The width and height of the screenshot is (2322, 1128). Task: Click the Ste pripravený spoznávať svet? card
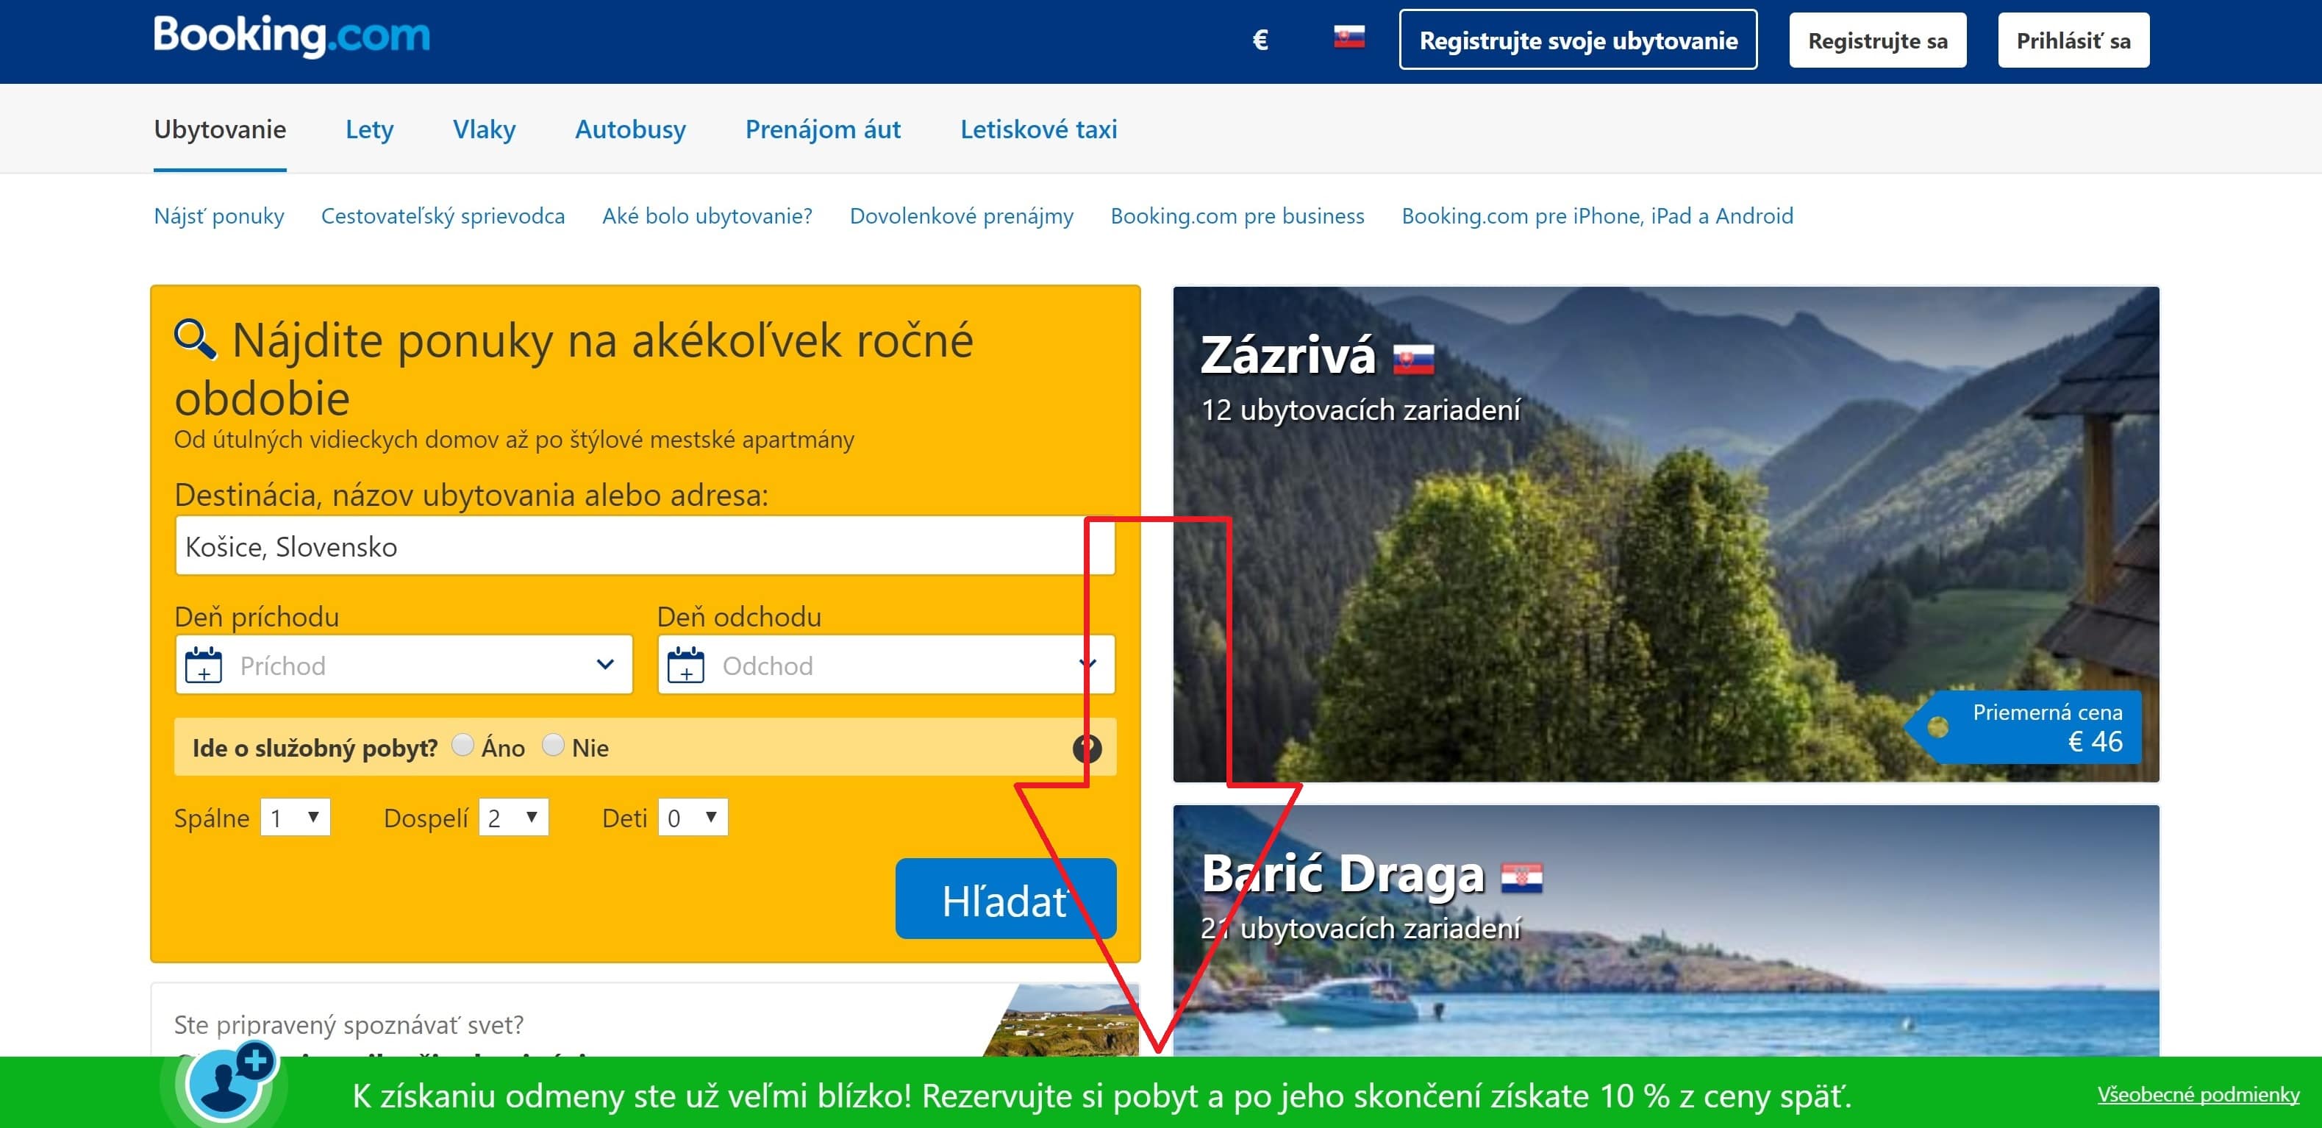coord(646,1020)
